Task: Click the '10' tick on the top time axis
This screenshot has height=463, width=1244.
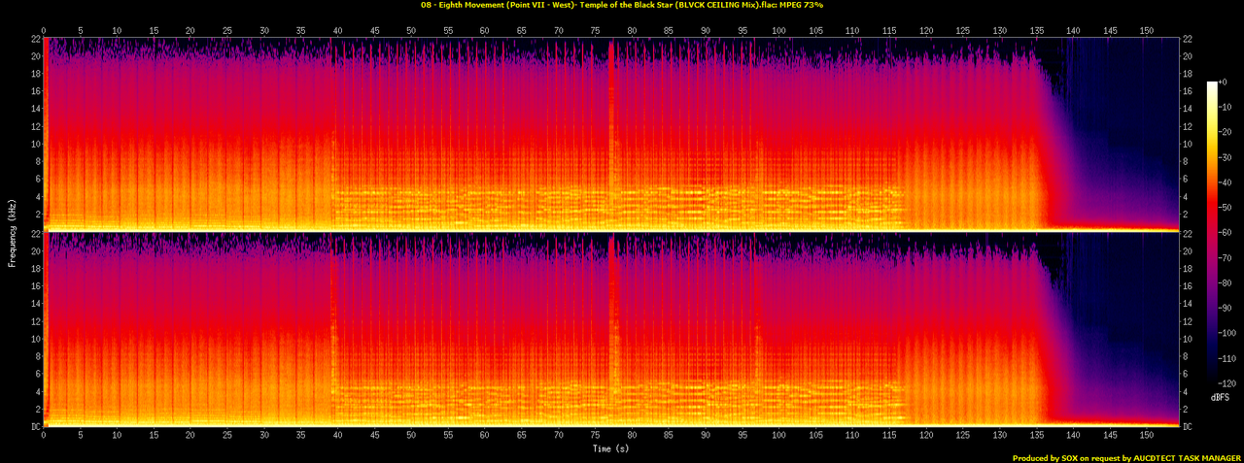Action: coord(117,31)
